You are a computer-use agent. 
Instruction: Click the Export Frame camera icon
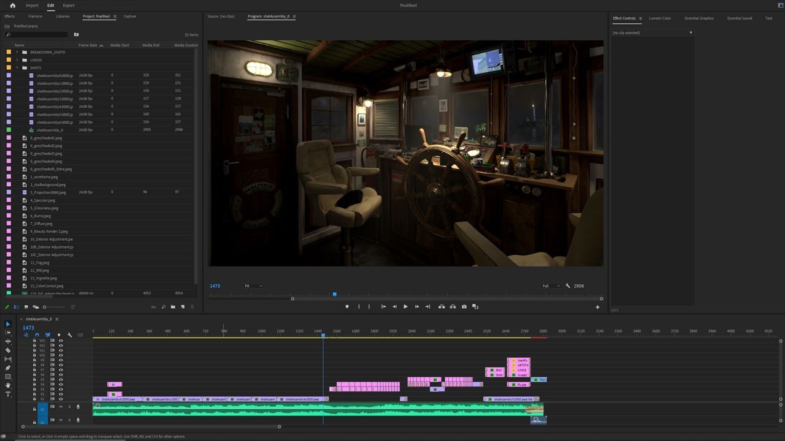[464, 307]
